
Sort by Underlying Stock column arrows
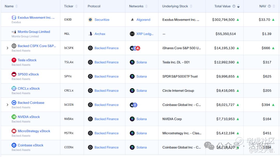191,6
